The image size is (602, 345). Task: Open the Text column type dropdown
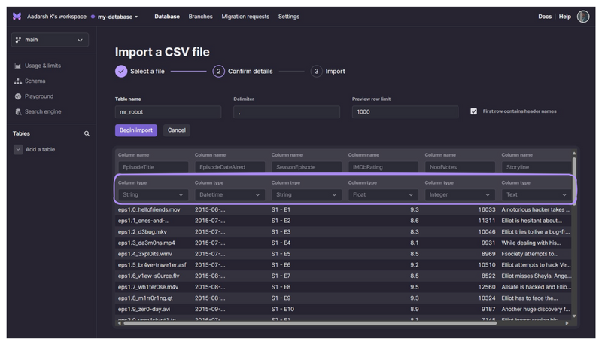pos(537,195)
